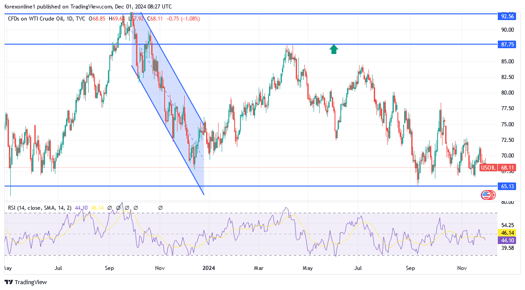The height and width of the screenshot is (290, 525).
Task: Click the green up arrow marker
Action: click(334, 49)
